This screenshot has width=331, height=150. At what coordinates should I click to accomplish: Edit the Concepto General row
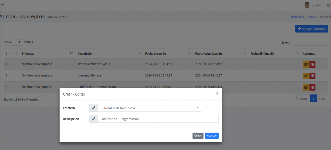pyautogui.click(x=306, y=76)
